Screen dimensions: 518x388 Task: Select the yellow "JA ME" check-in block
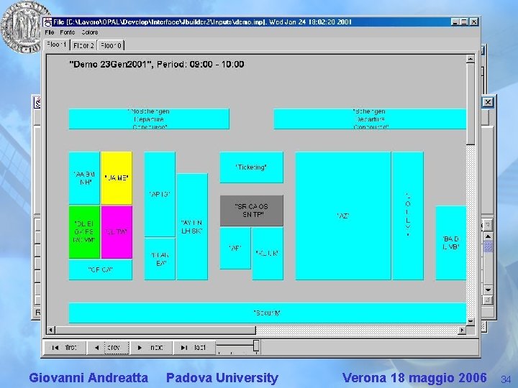coord(117,178)
